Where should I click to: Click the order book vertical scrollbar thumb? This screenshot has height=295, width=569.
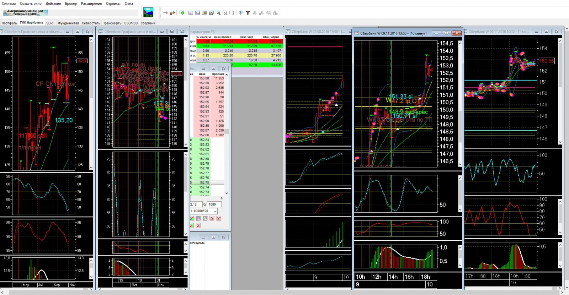(227, 131)
